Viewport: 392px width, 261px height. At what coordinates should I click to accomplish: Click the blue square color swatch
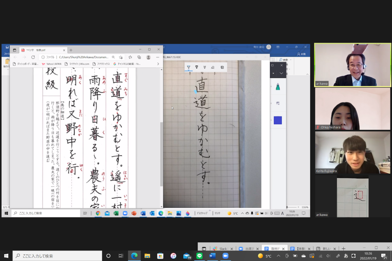tap(278, 120)
